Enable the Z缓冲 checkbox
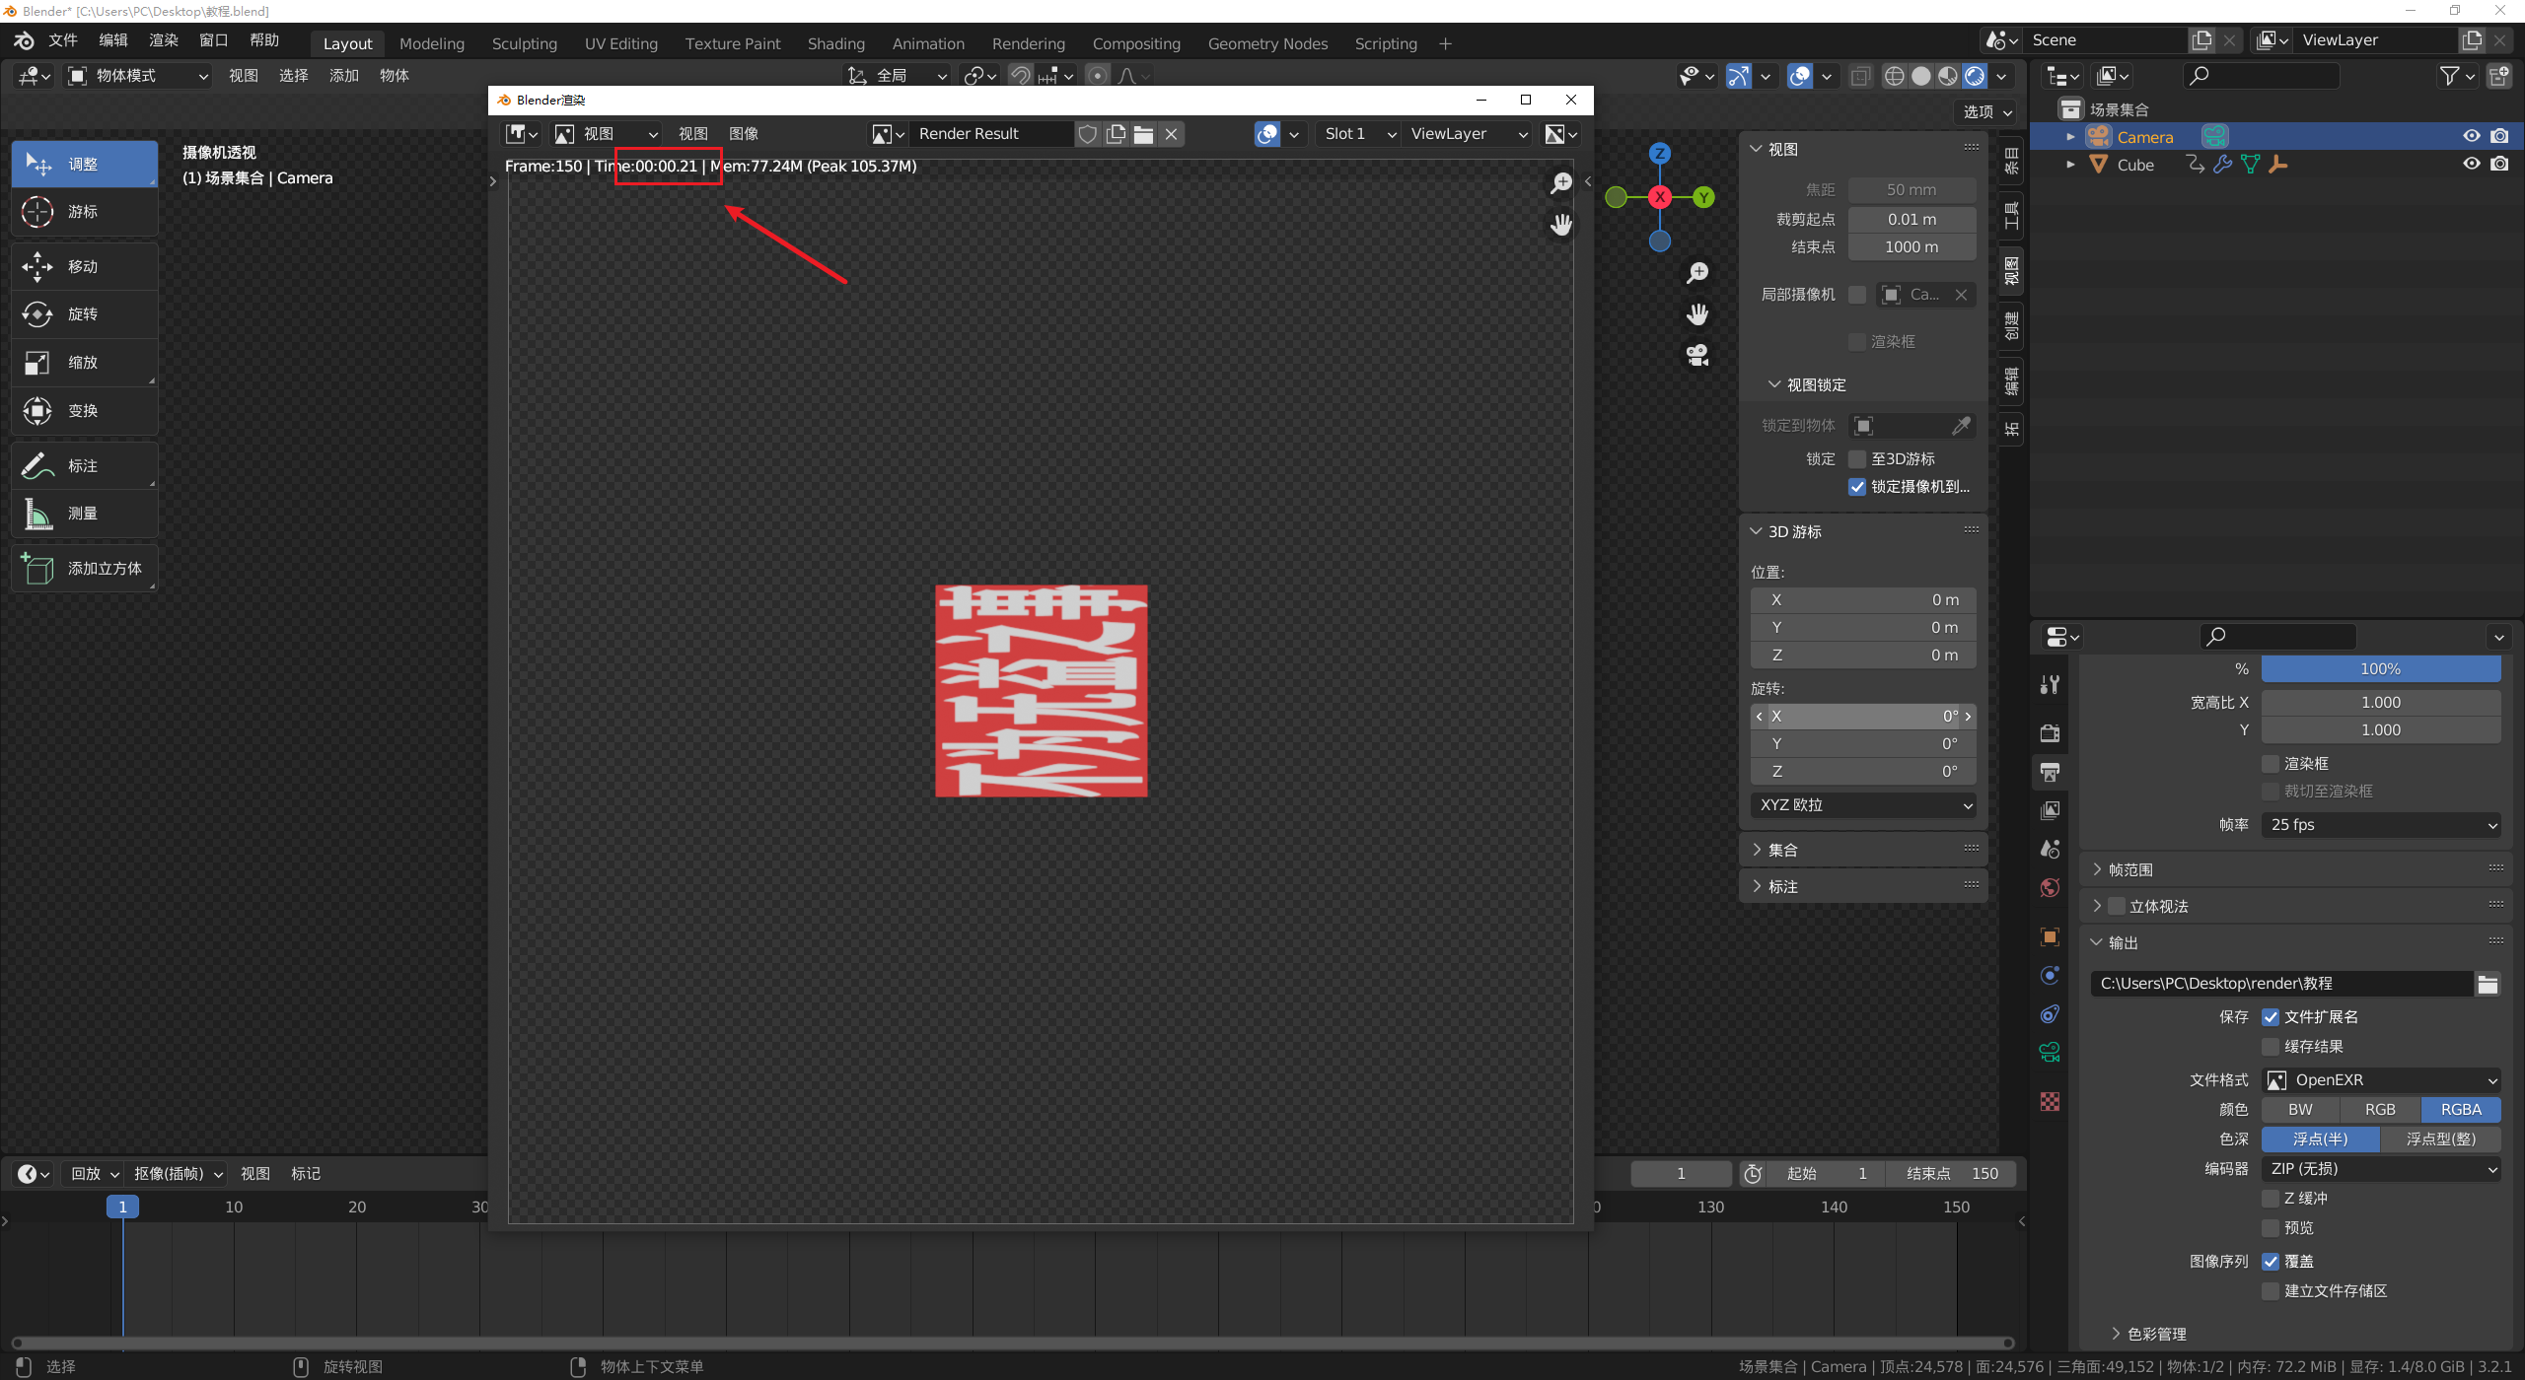The height and width of the screenshot is (1380, 2525). (2271, 1199)
